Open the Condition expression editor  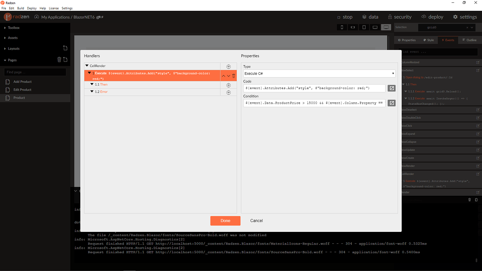391,103
